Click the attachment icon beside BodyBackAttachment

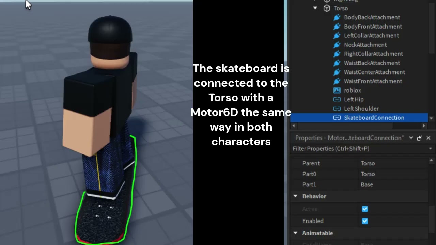coord(337,17)
